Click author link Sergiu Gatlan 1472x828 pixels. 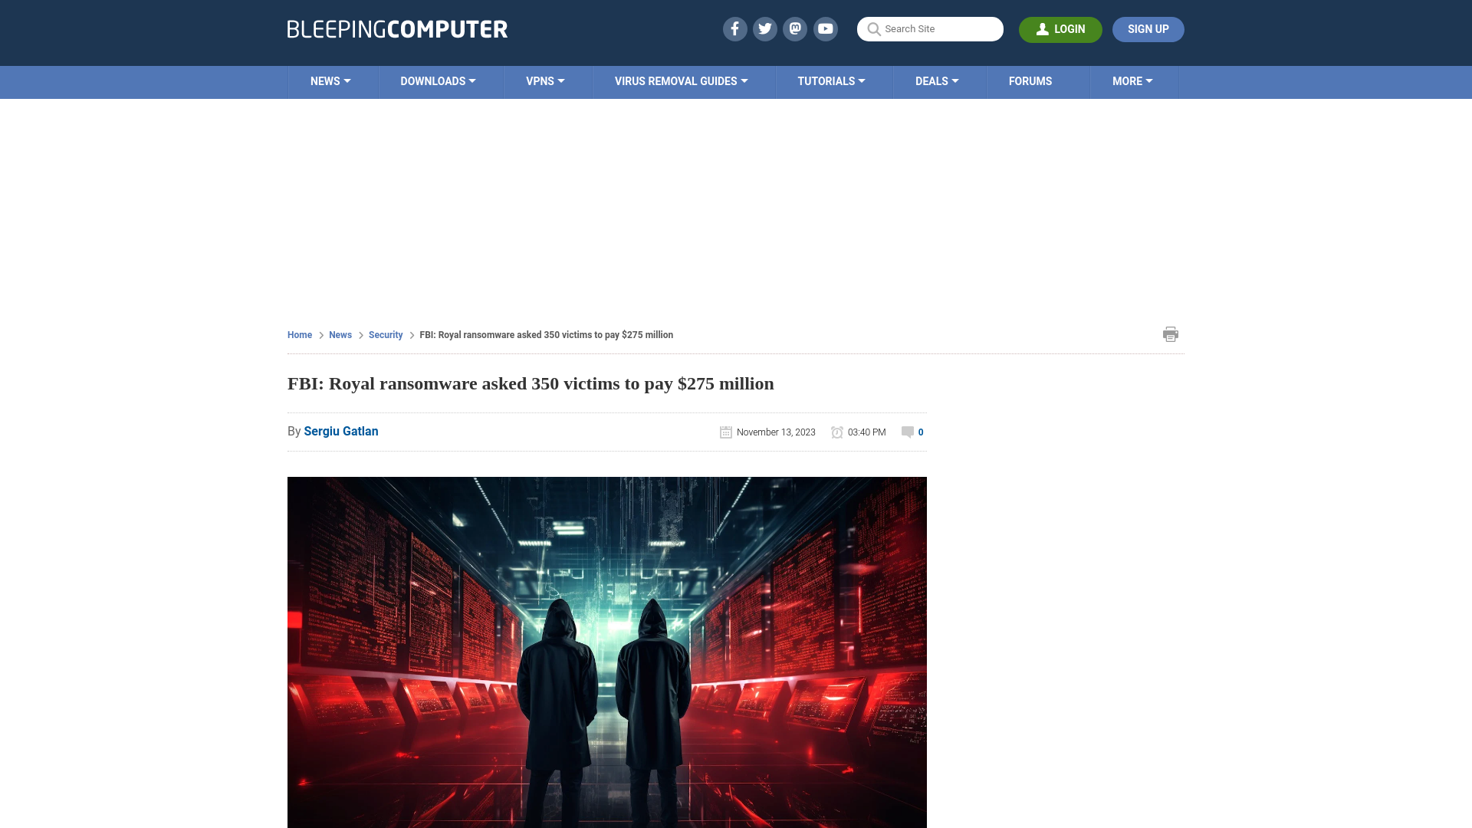coord(340,431)
